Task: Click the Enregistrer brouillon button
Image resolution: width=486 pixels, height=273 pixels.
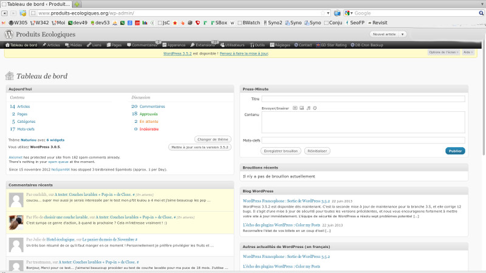Action: pyautogui.click(x=281, y=151)
